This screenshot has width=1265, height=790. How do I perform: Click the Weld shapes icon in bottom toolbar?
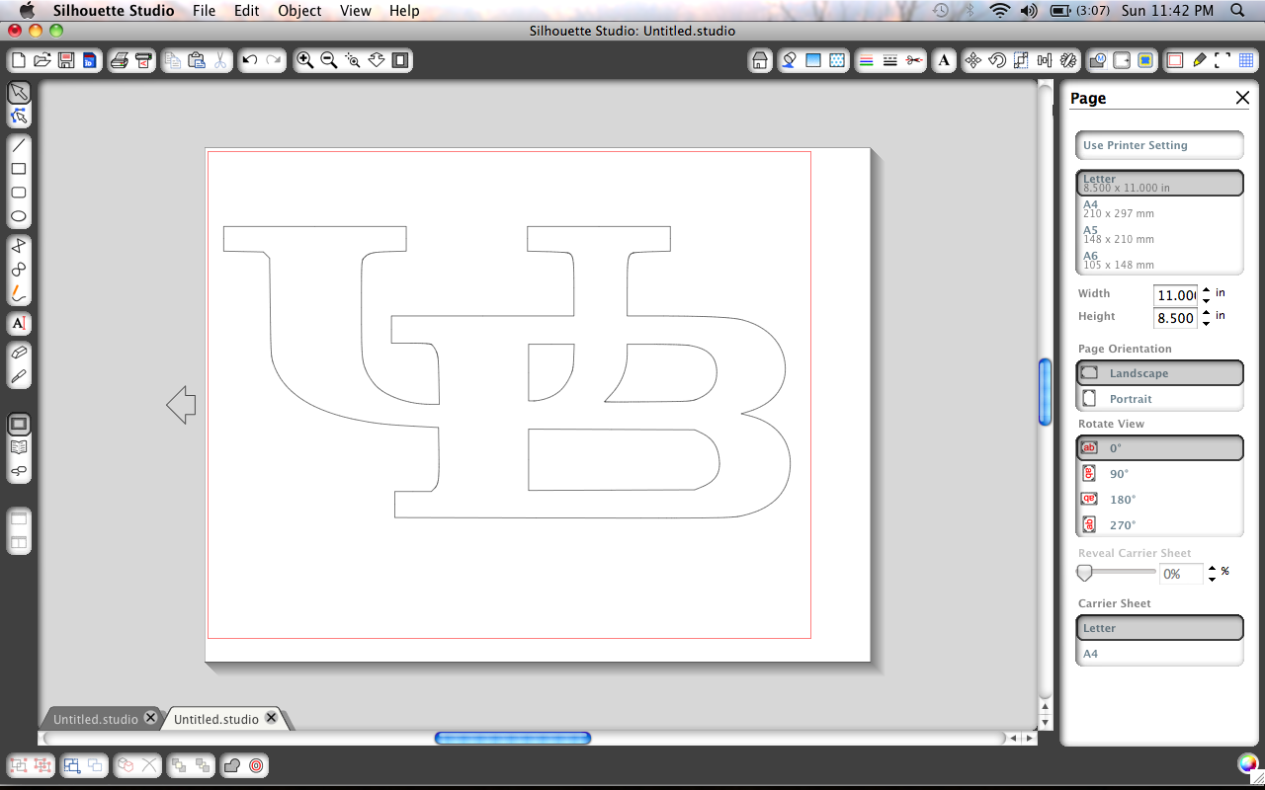(232, 765)
